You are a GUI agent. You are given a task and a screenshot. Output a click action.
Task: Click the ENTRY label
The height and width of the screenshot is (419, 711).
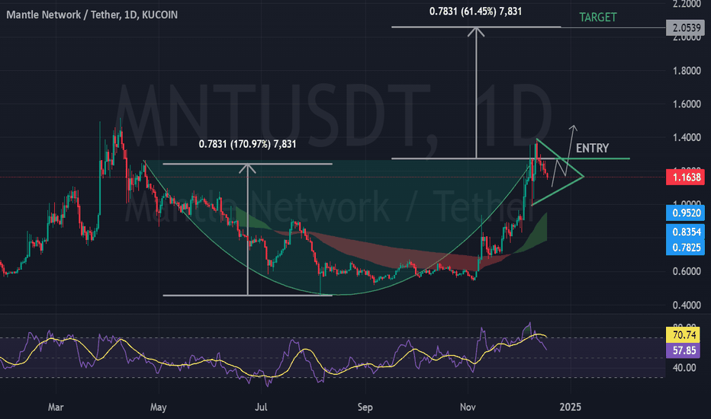[x=592, y=148]
